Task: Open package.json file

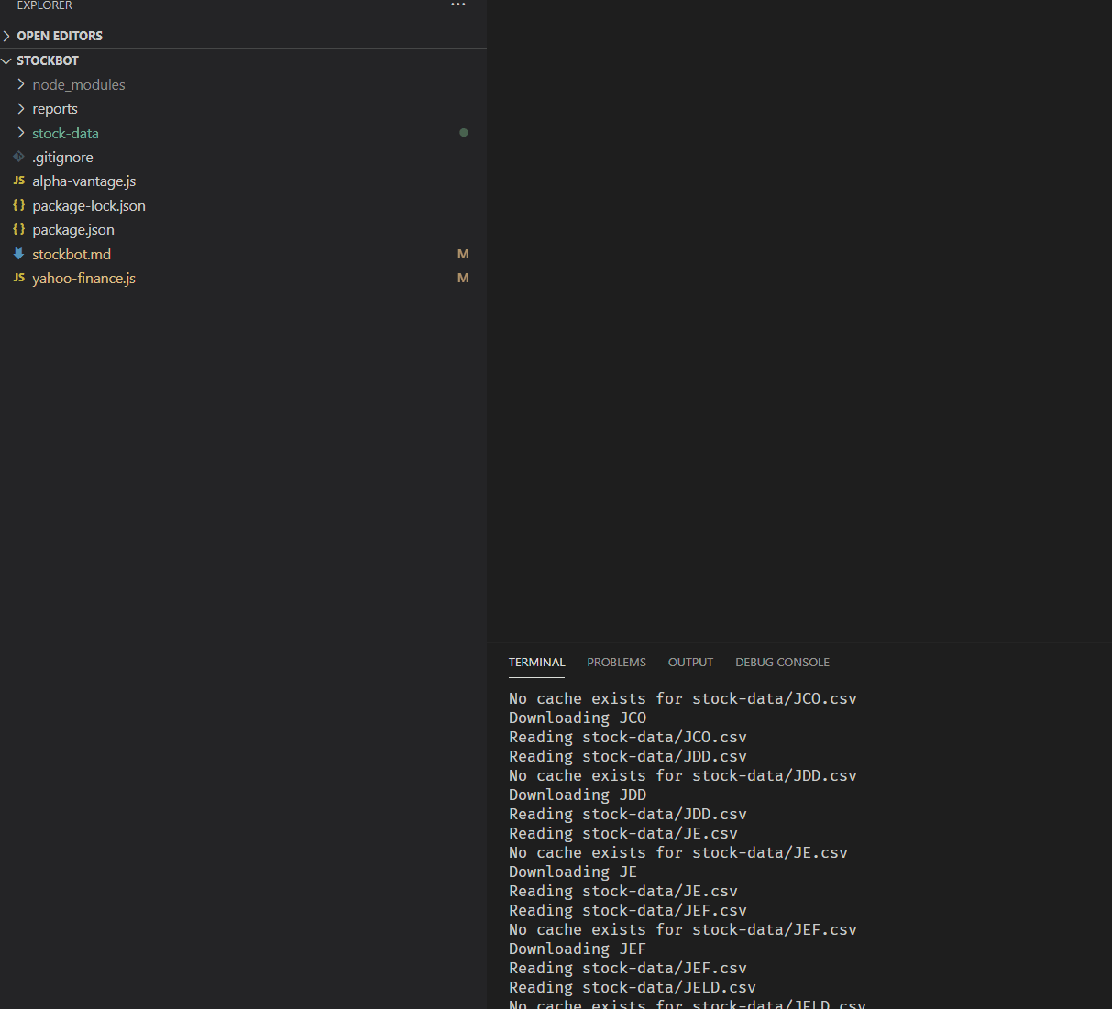Action: coord(243,229)
